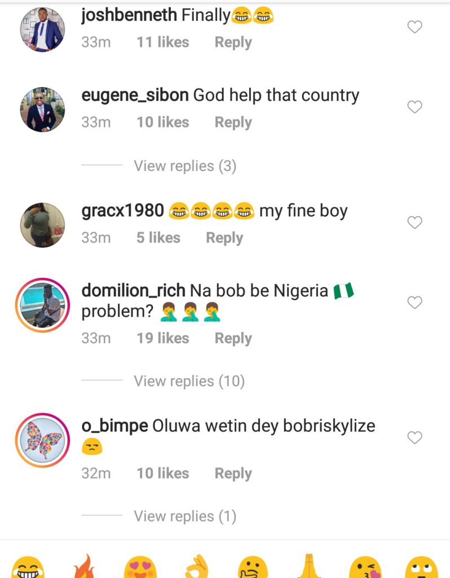View who liked o_bimpe's comment (10 likes)

tap(162, 474)
